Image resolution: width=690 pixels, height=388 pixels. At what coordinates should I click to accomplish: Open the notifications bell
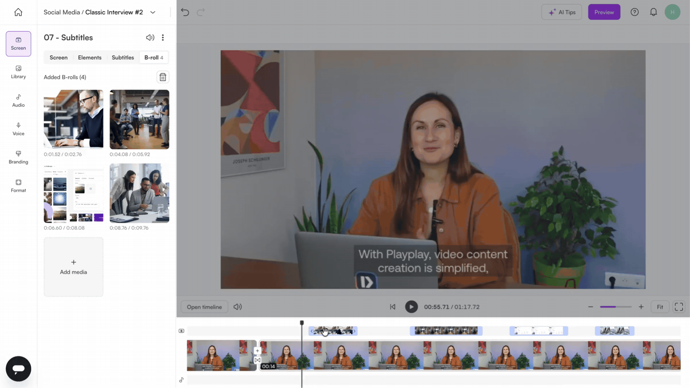(x=653, y=12)
